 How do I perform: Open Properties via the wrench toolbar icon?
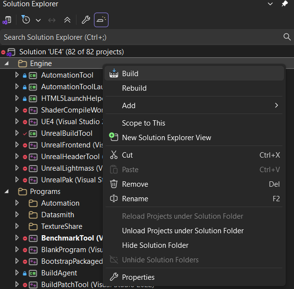[86, 20]
